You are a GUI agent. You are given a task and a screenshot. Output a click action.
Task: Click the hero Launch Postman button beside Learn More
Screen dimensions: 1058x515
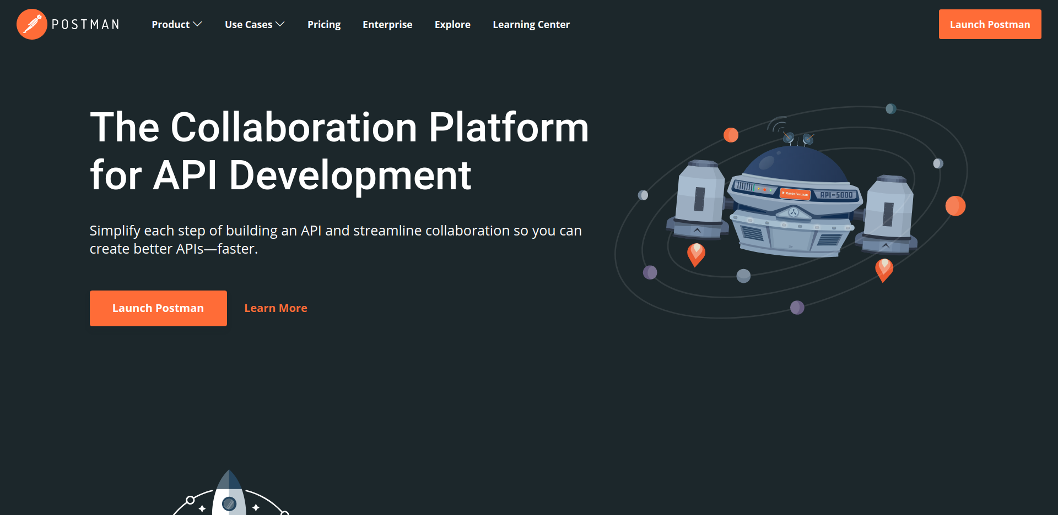(158, 308)
